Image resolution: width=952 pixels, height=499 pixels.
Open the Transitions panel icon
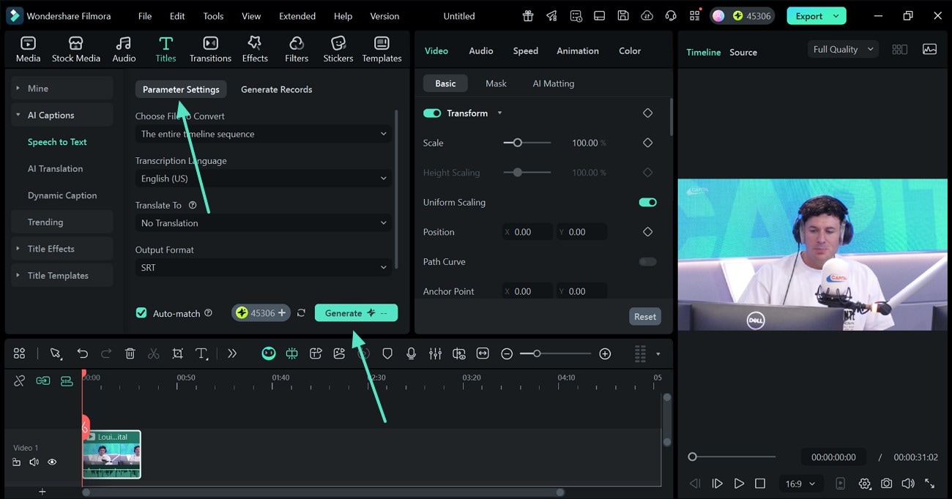[210, 48]
